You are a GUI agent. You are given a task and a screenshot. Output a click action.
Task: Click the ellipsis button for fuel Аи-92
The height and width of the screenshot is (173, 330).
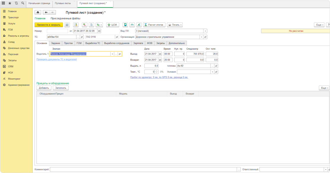pos(212,66)
